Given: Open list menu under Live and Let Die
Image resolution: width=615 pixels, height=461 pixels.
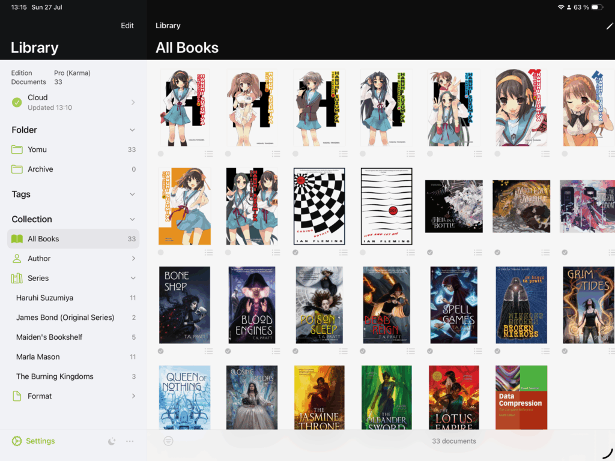Looking at the screenshot, I should pos(411,253).
